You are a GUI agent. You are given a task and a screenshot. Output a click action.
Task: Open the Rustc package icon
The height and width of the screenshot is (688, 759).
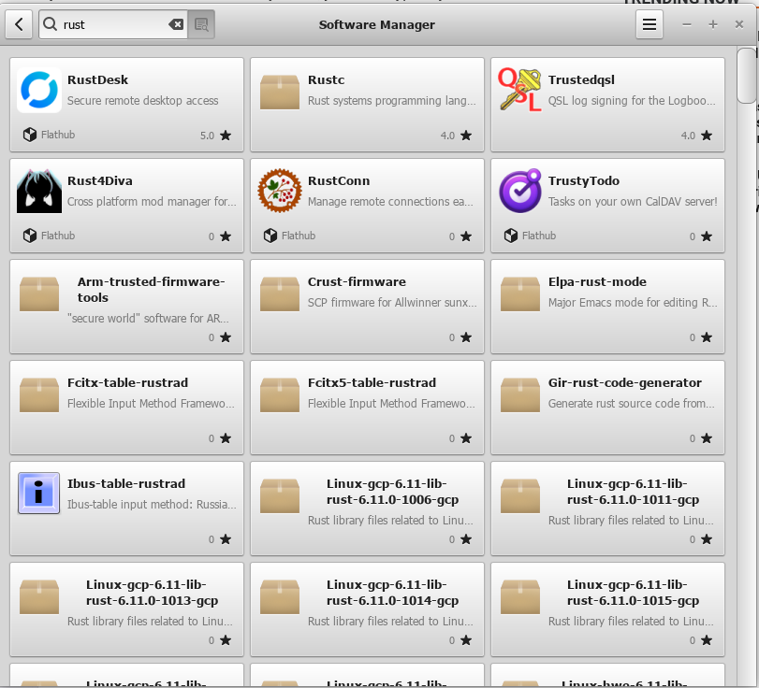click(280, 91)
